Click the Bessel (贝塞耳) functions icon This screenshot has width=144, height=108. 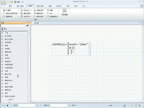tap(4, 10)
